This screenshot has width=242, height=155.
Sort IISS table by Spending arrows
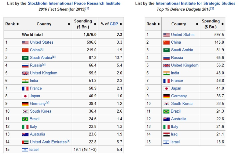222,24
